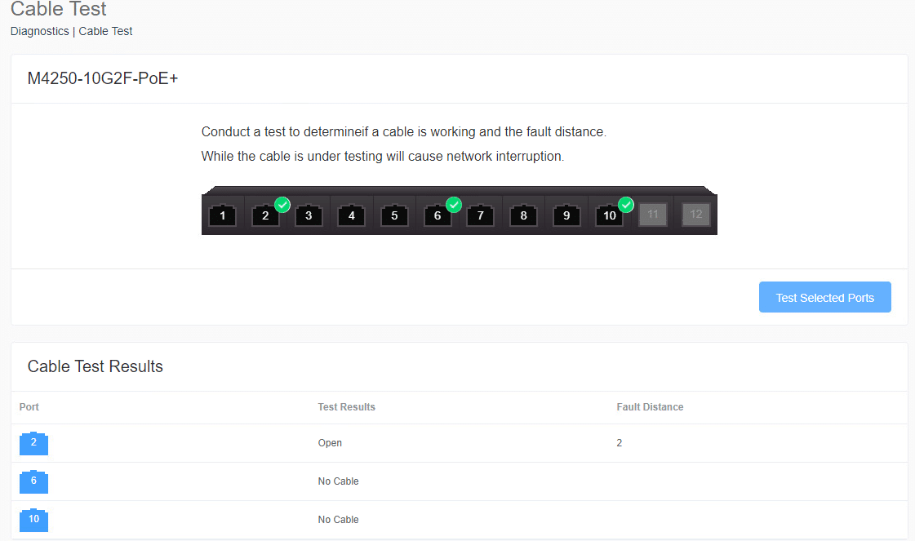Click the 'Open' result for port 2
The image size is (915, 541).
(x=330, y=443)
